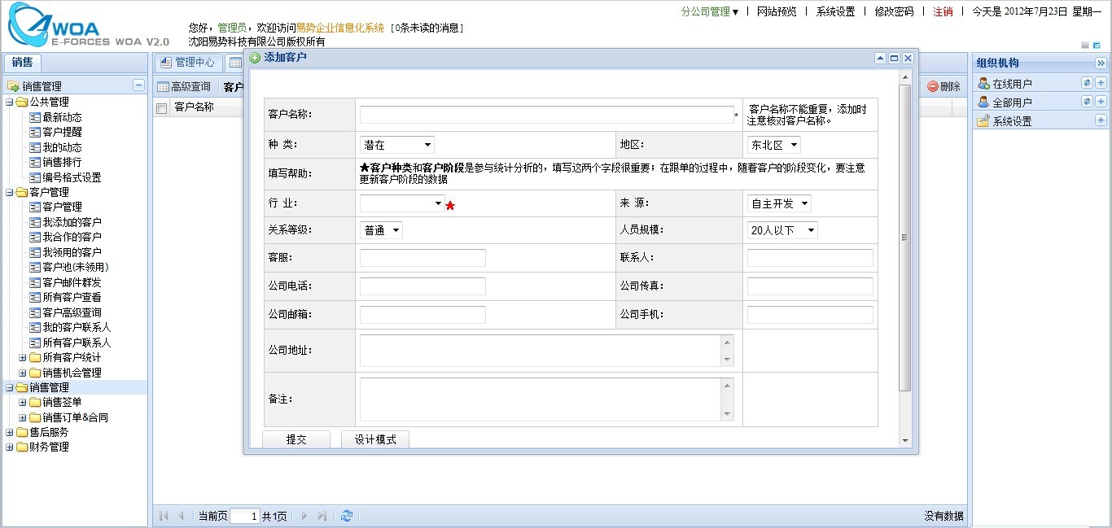Switch to the 管理中心 tab
1112x528 pixels.
tap(187, 63)
